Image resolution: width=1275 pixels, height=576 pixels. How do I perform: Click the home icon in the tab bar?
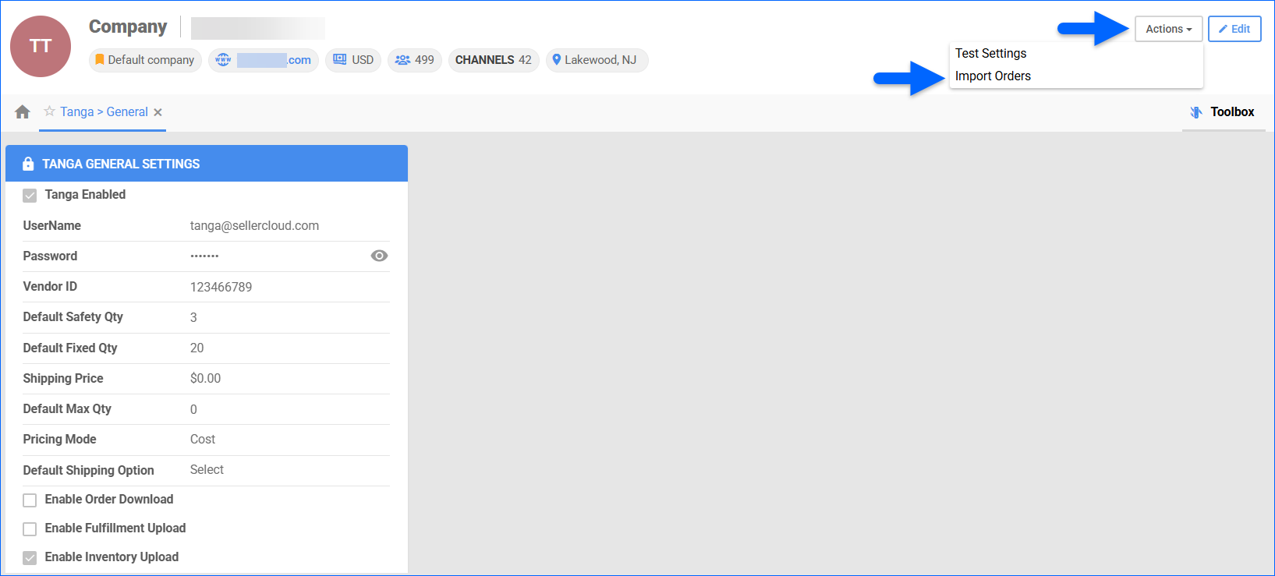coord(23,112)
